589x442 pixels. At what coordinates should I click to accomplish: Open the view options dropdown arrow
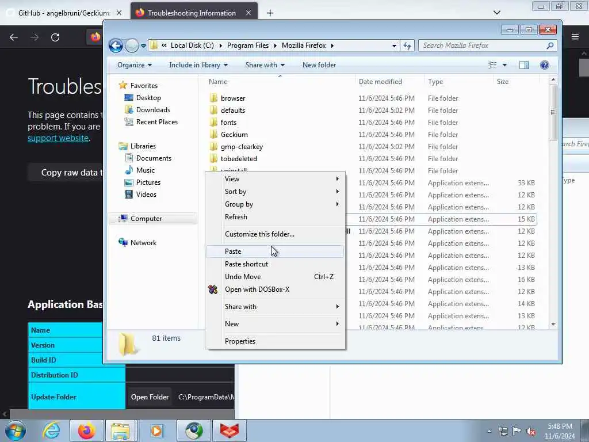(504, 65)
